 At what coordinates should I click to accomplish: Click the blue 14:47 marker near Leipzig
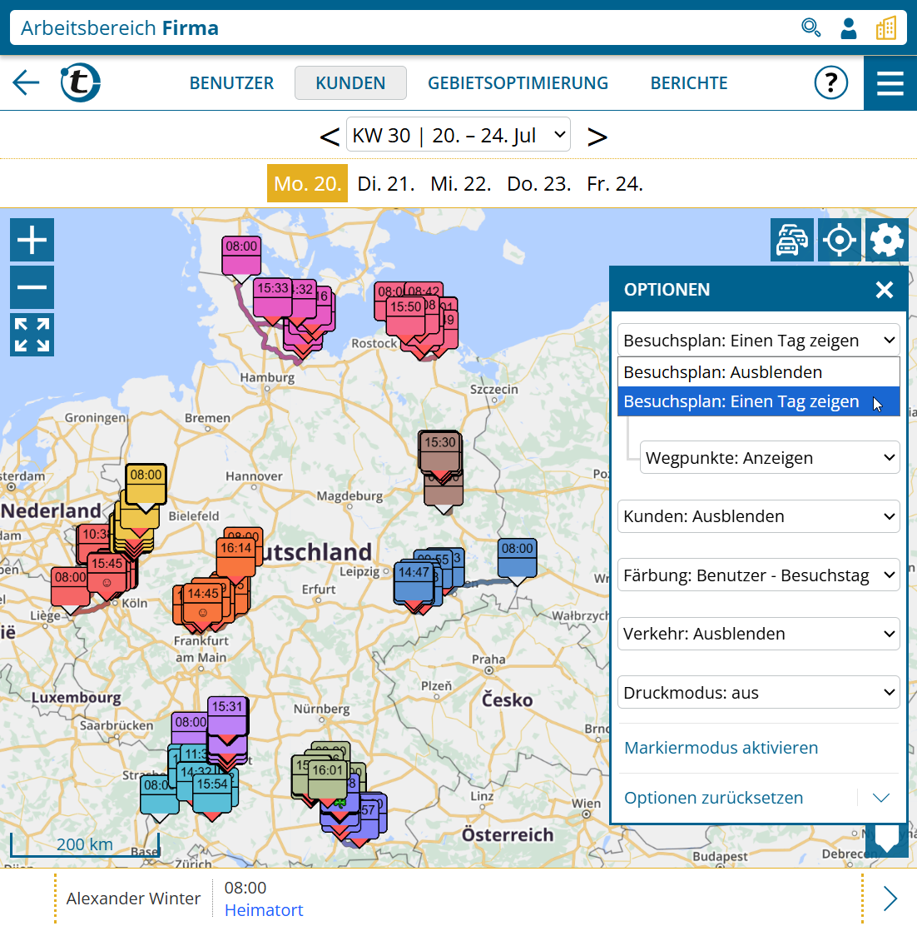[413, 580]
